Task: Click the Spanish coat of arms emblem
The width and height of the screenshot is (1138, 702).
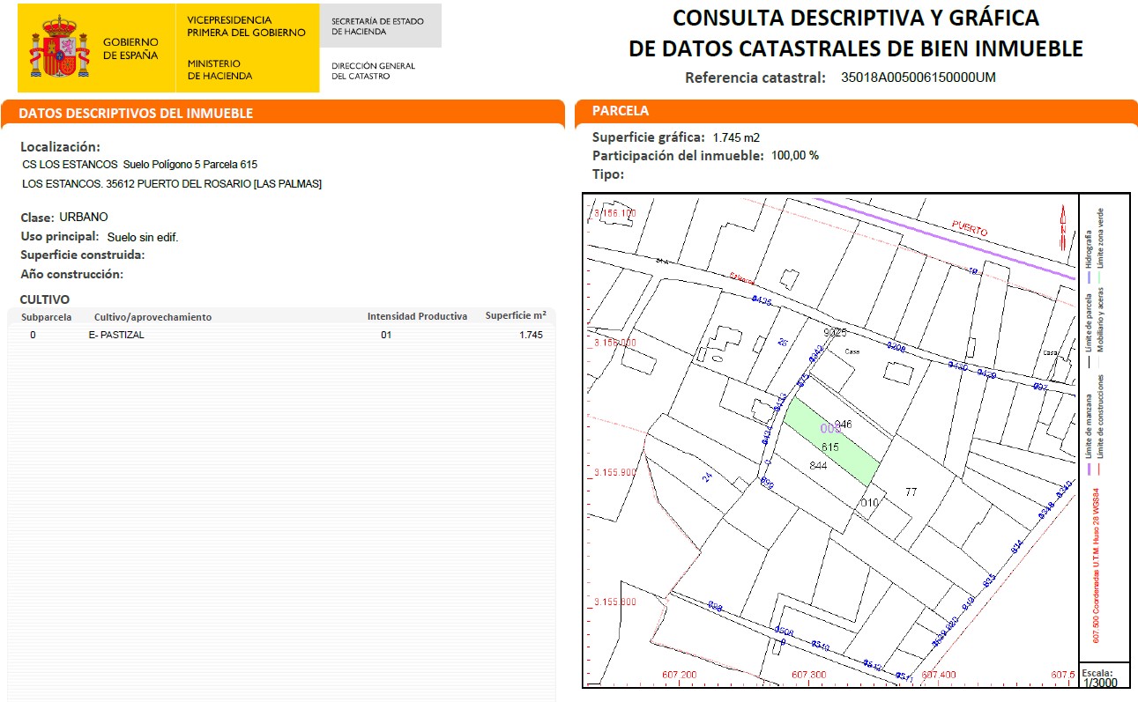Action: 60,48
